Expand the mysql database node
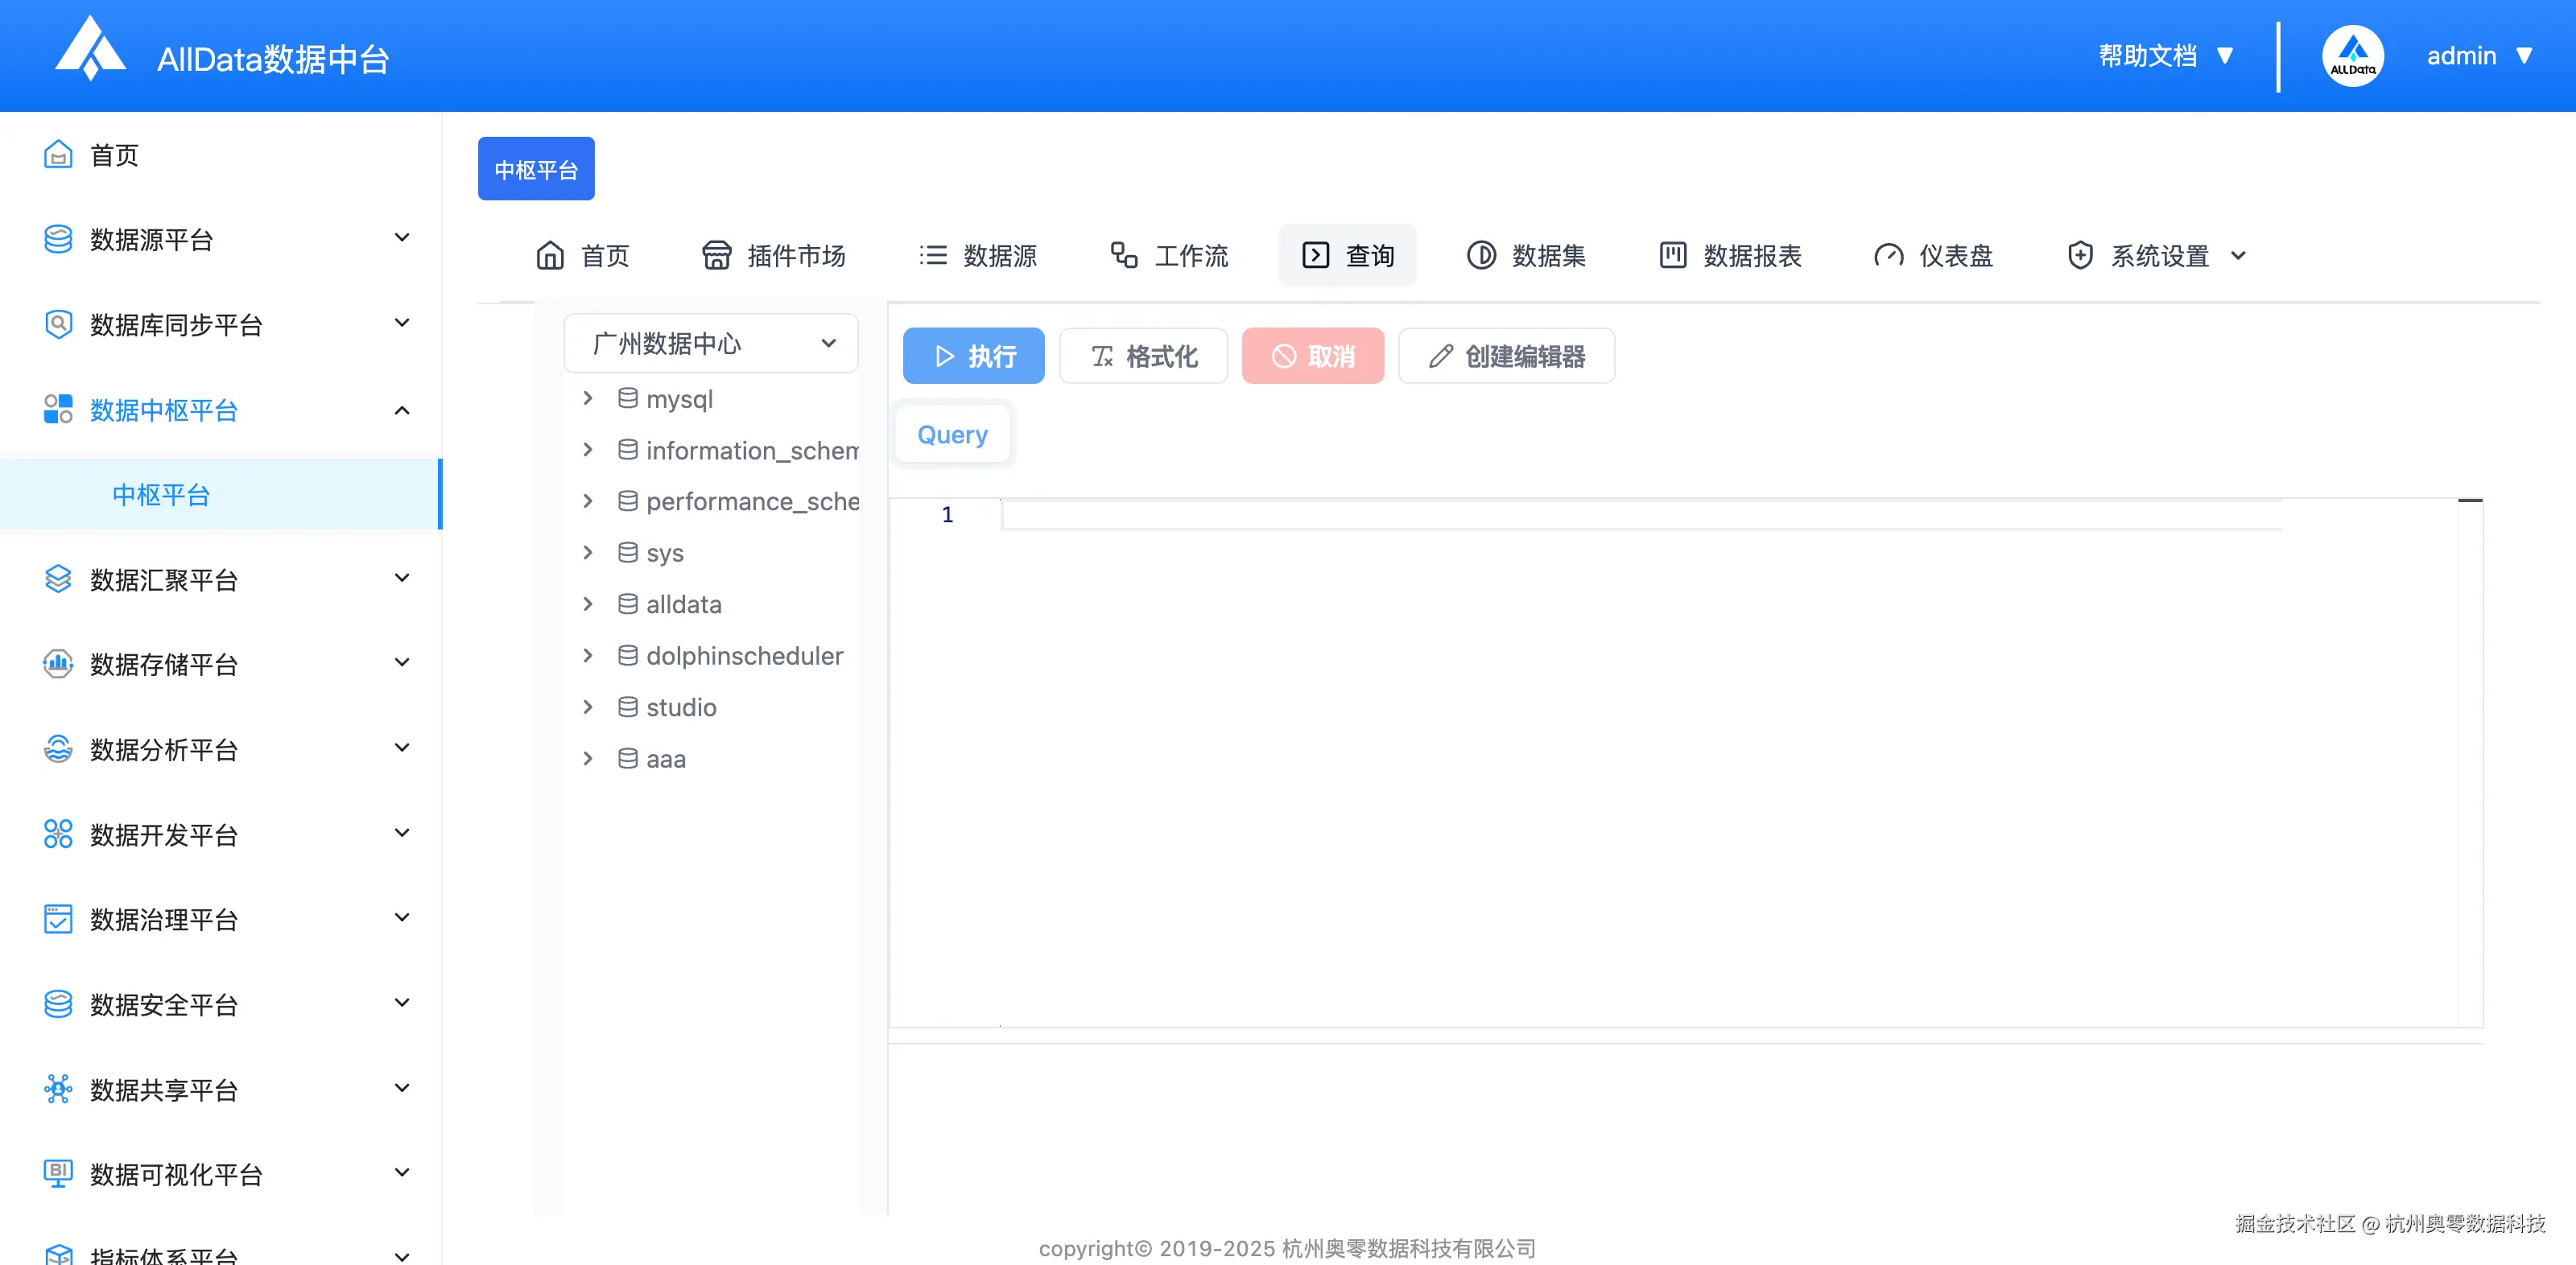This screenshot has height=1265, width=2576. 588,399
